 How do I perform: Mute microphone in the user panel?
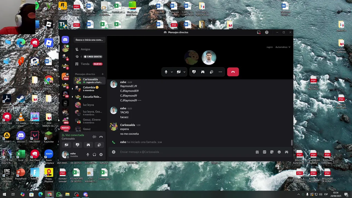[88, 155]
